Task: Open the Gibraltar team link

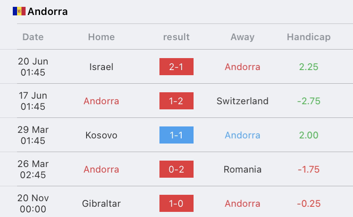Action: 101,204
